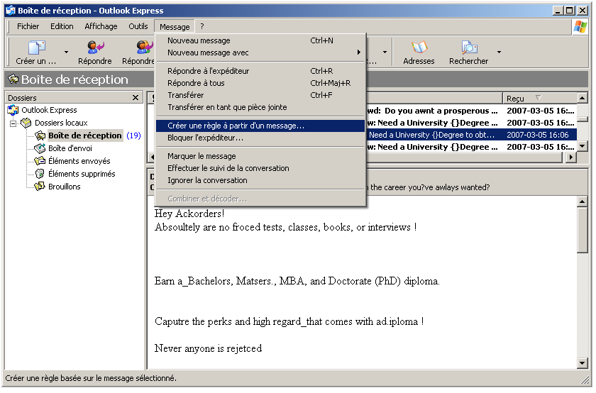Select Transférer en tant que pièce jointe
The height and width of the screenshot is (393, 596).
(x=261, y=108)
